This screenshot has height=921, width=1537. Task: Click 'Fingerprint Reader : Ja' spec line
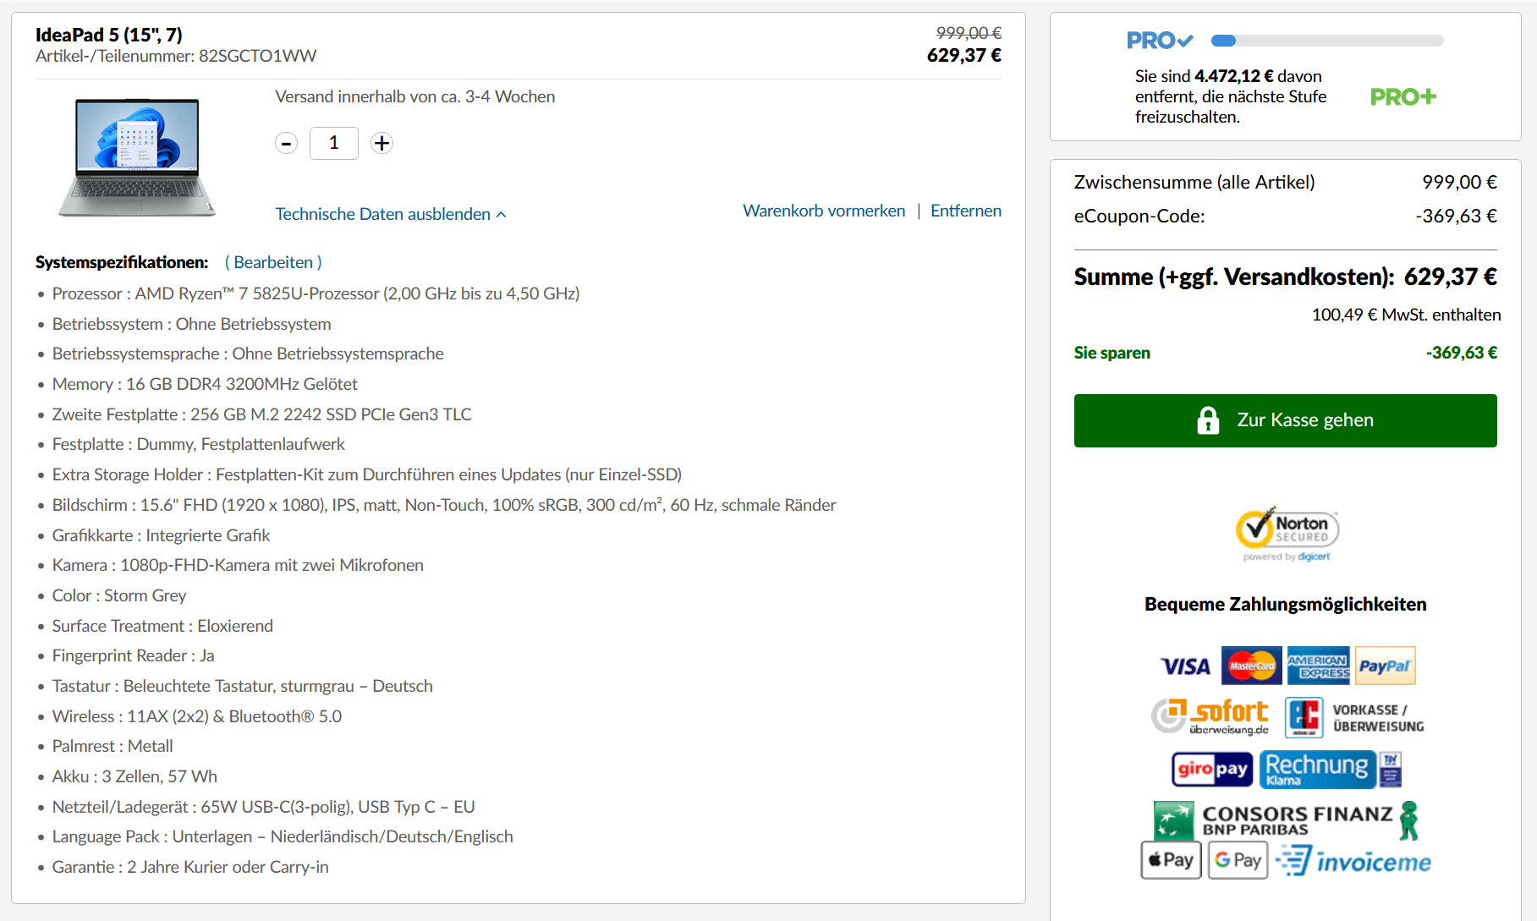coord(133,655)
